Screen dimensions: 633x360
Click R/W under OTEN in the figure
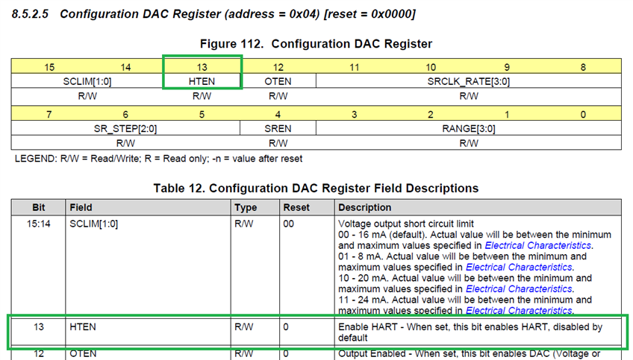(x=278, y=96)
